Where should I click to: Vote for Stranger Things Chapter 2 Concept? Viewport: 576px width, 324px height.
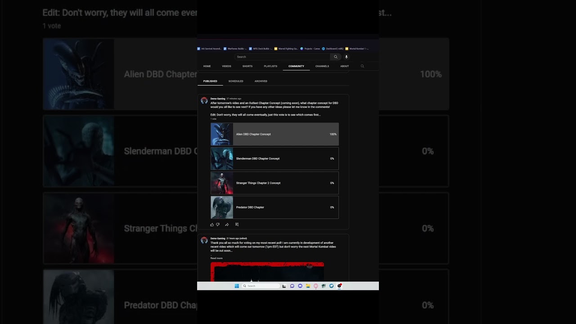[274, 183]
